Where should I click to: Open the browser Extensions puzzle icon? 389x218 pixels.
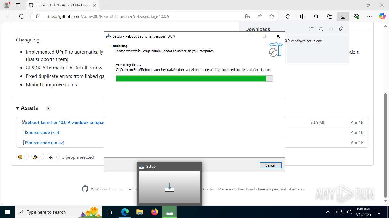pyautogui.click(x=288, y=16)
